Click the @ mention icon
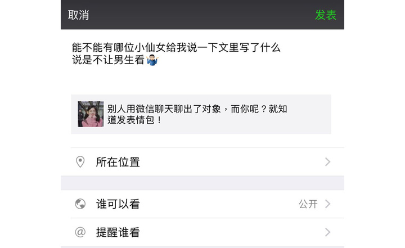Image resolution: width=405 pixels, height=248 pixels. 80,232
